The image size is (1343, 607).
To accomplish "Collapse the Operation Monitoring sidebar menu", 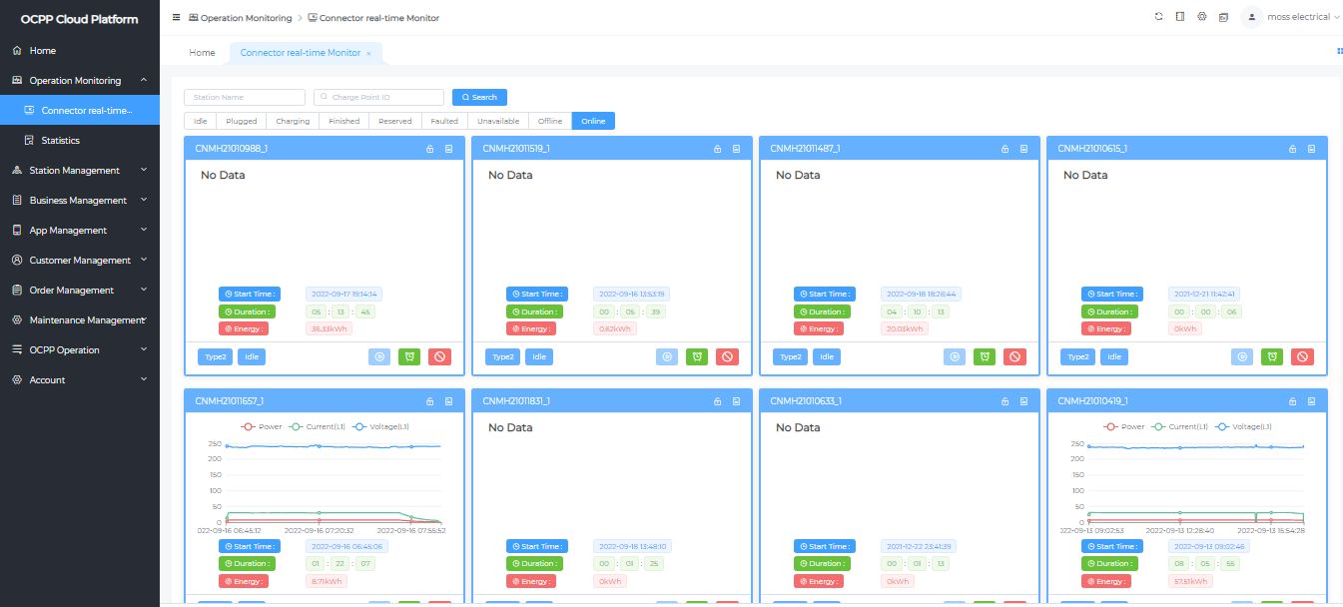I will coord(80,80).
